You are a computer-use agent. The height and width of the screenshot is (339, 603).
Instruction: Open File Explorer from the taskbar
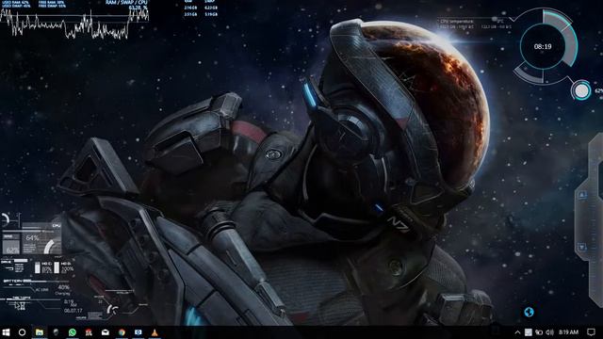[40, 332]
